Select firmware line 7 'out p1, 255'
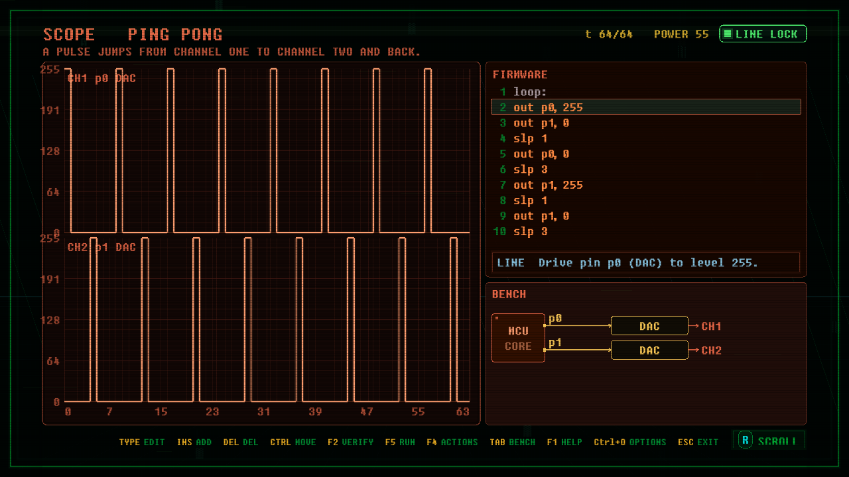Screen dimensions: 849x477 (x=646, y=185)
